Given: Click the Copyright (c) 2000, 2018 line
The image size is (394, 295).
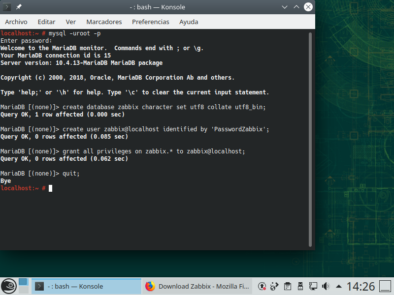Looking at the screenshot, I should click(117, 78).
